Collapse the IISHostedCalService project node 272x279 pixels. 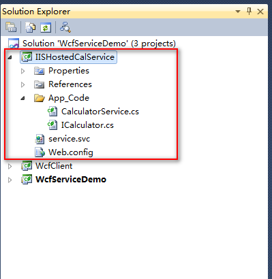click(10, 57)
